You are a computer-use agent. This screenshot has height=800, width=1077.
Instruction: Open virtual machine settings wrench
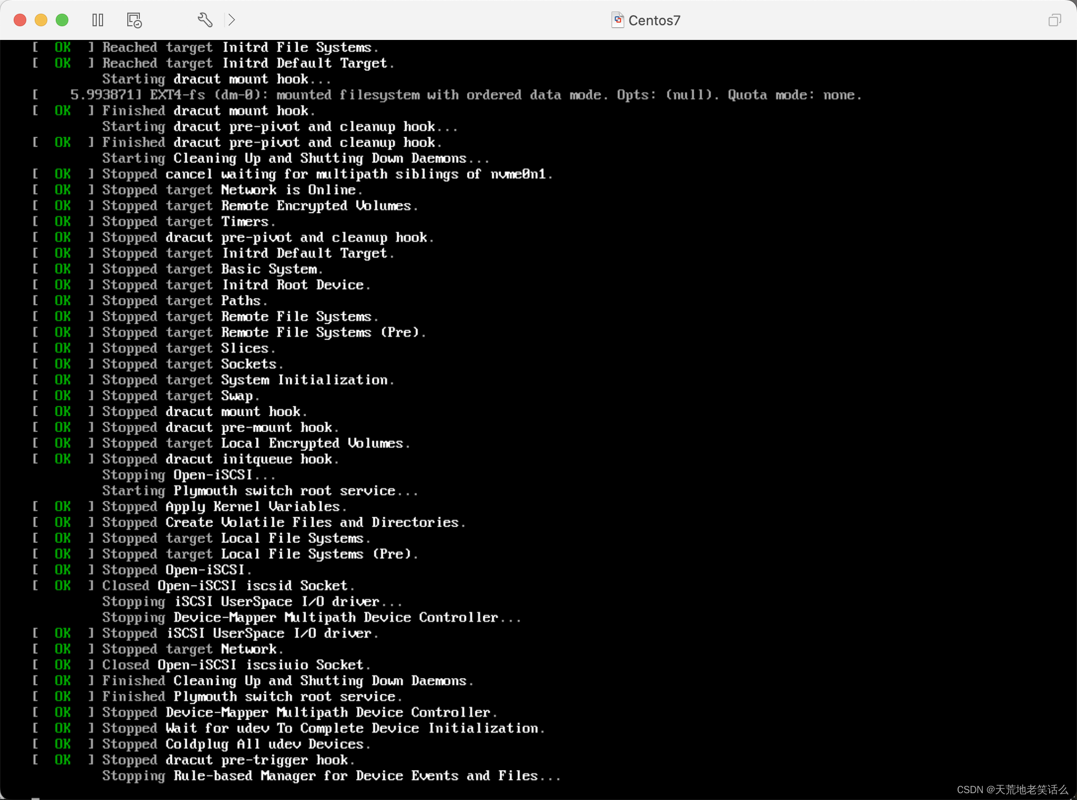coord(205,20)
